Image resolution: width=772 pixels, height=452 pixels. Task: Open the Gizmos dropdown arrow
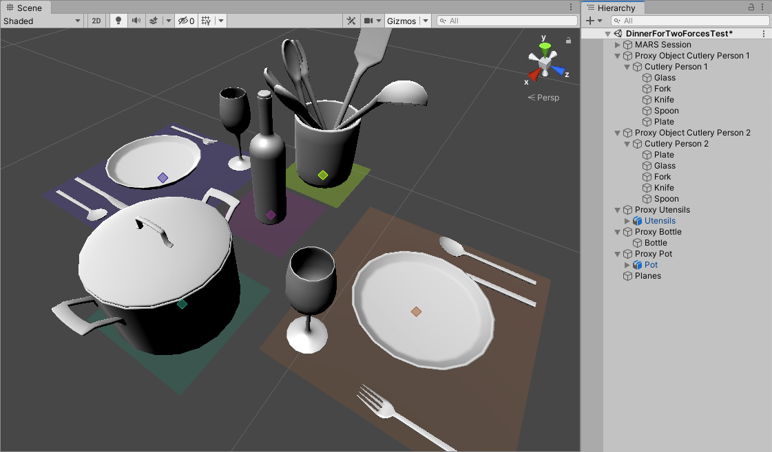point(425,21)
